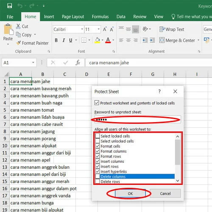Click the password to unprotect sheet field
This screenshot has width=212, height=212.
click(x=137, y=120)
